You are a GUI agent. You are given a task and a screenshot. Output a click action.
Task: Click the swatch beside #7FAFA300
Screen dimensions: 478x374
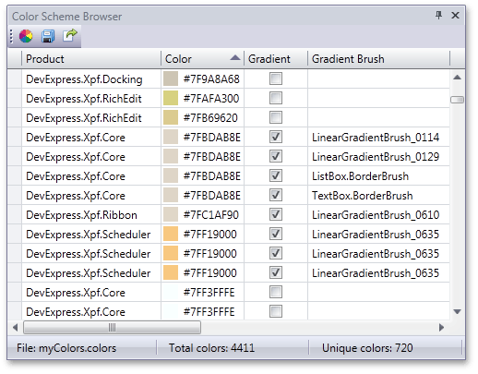point(171,98)
